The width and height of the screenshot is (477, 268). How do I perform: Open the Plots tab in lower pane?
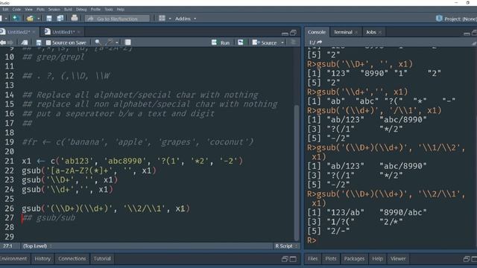[331, 258]
